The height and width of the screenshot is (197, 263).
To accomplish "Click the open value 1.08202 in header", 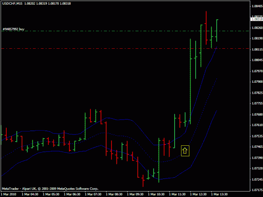I will pos(30,3).
